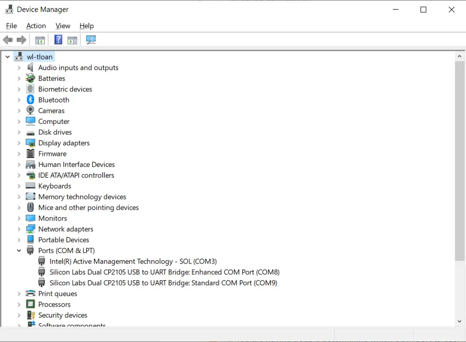Open Help via the blue question mark icon
Viewport: 466px width, 342px height.
[58, 40]
